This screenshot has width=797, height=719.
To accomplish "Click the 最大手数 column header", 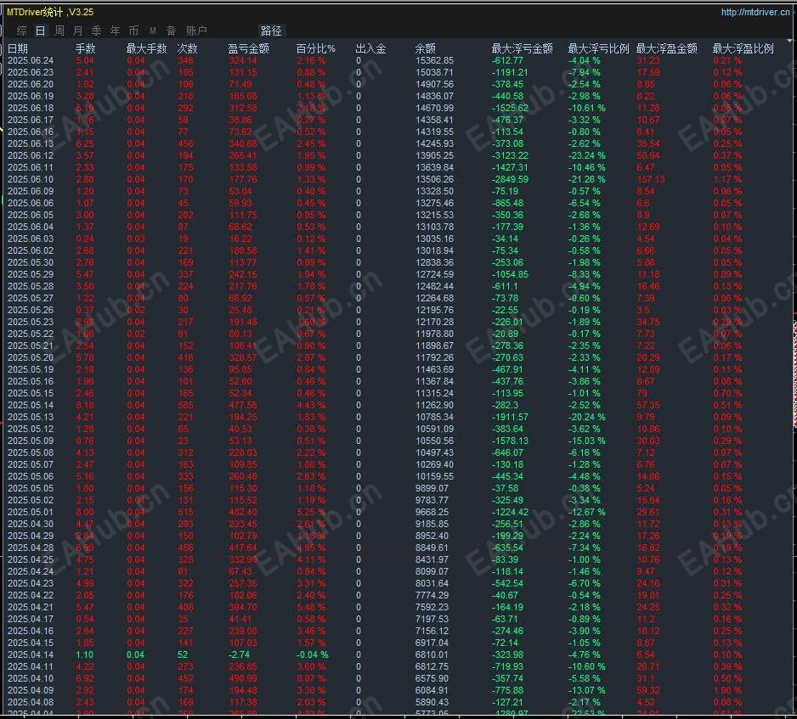I will point(146,48).
